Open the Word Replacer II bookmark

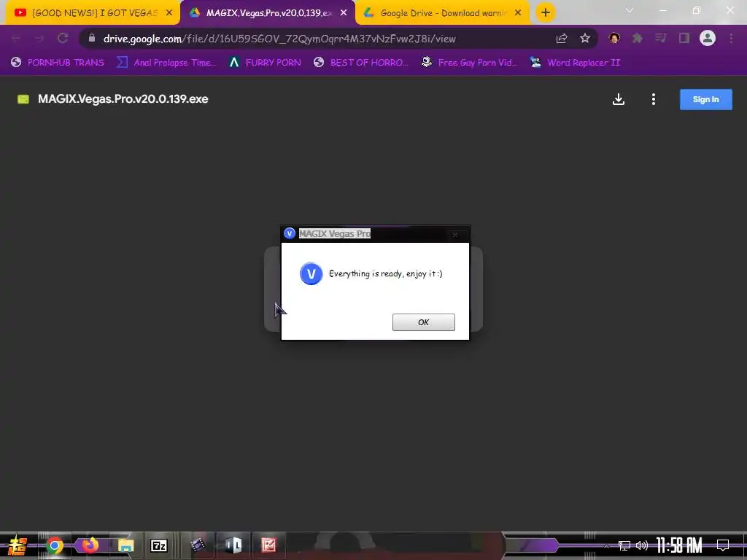click(x=575, y=63)
